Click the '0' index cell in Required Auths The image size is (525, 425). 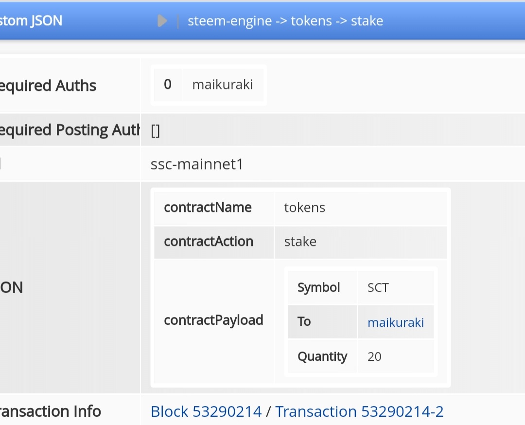point(168,85)
